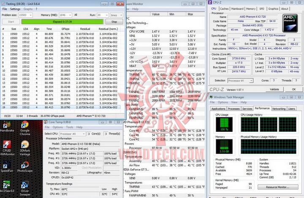Open the Task Manager View menu

234,102
